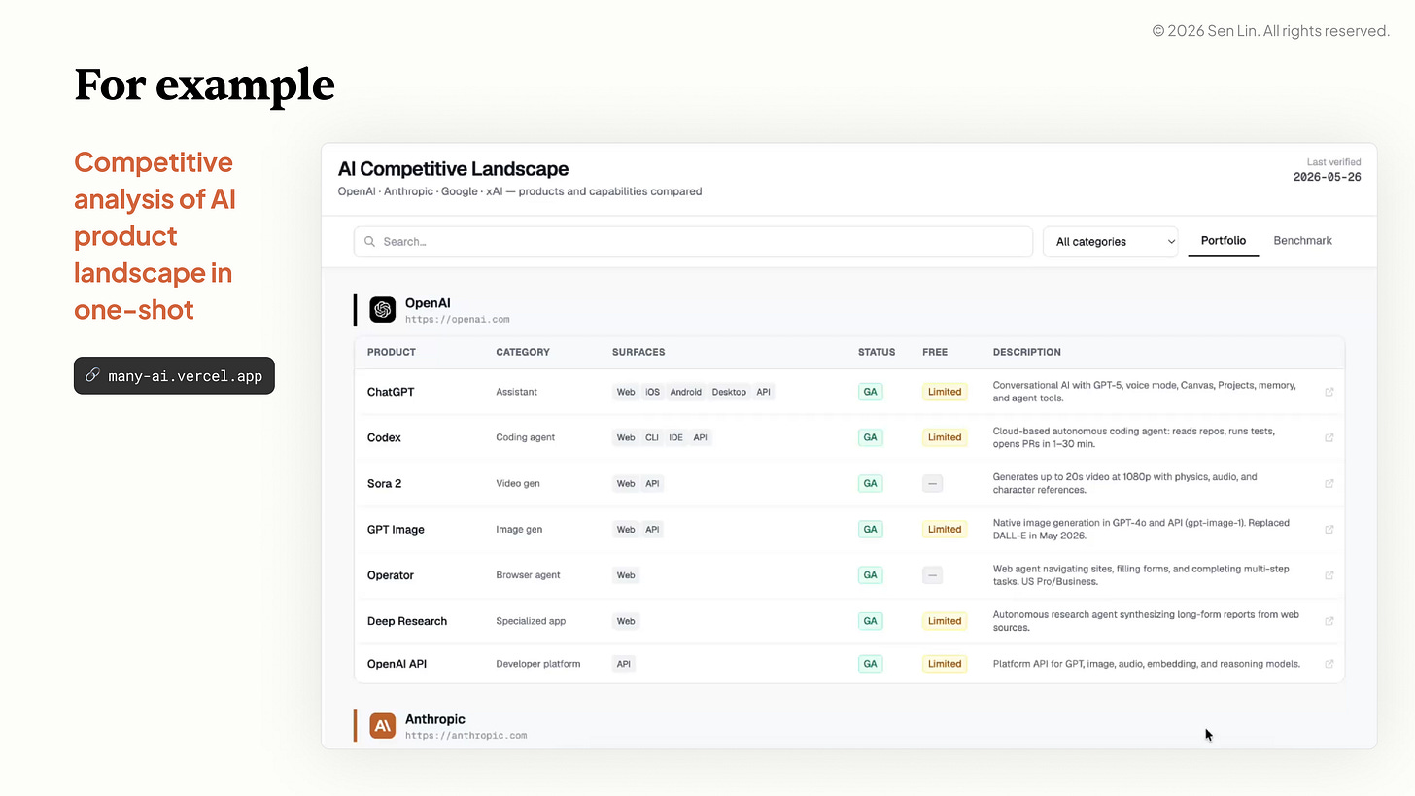Select the GPT Image product name
The width and height of the screenshot is (1415, 796).
(396, 530)
